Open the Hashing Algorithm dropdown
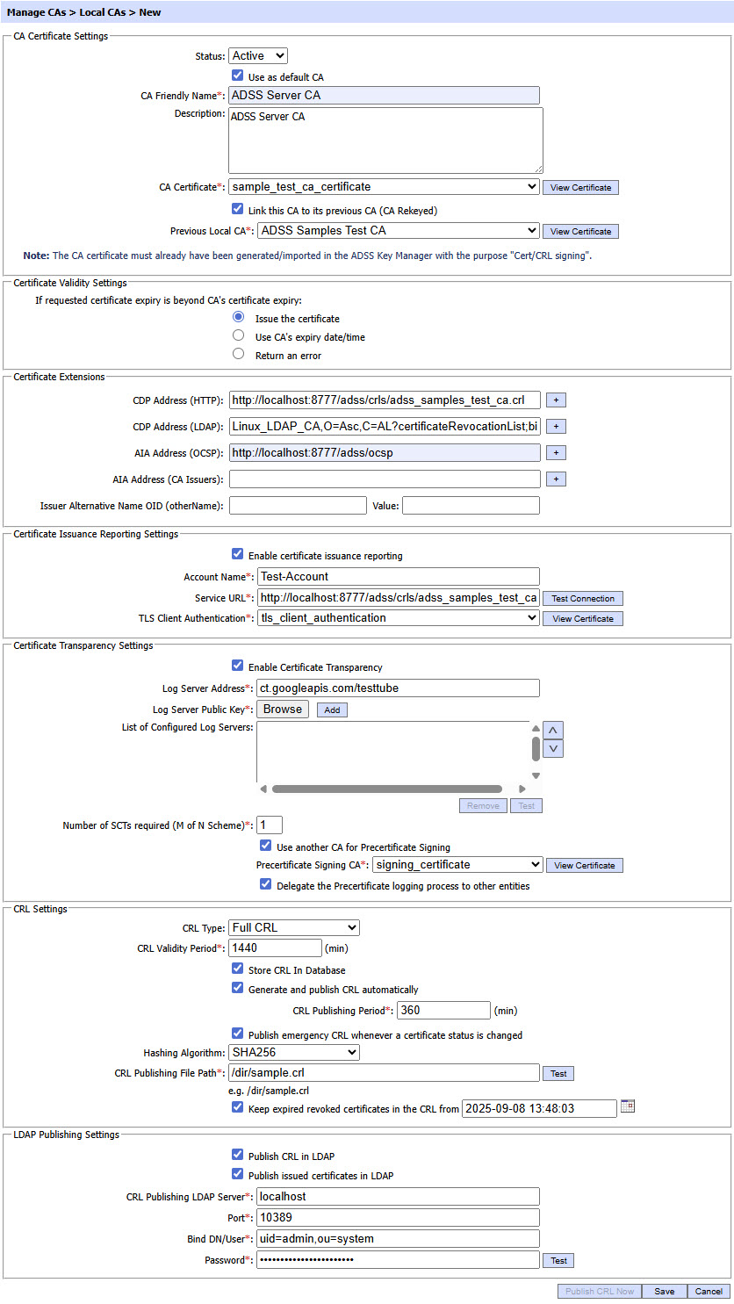Screen dimensions: 734x1304 tap(294, 1053)
